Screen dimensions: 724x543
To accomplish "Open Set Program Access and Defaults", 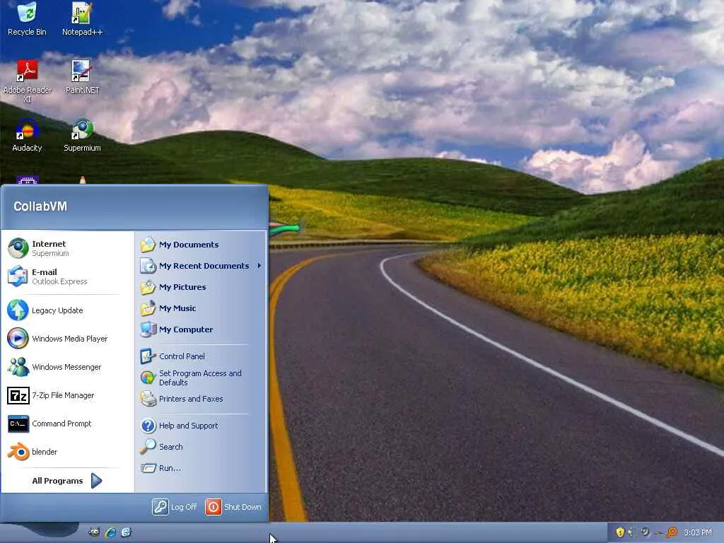I will pyautogui.click(x=202, y=378).
